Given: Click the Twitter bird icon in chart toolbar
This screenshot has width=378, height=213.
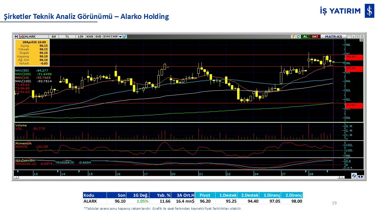Looking at the screenshot, I should [x=124, y=37].
